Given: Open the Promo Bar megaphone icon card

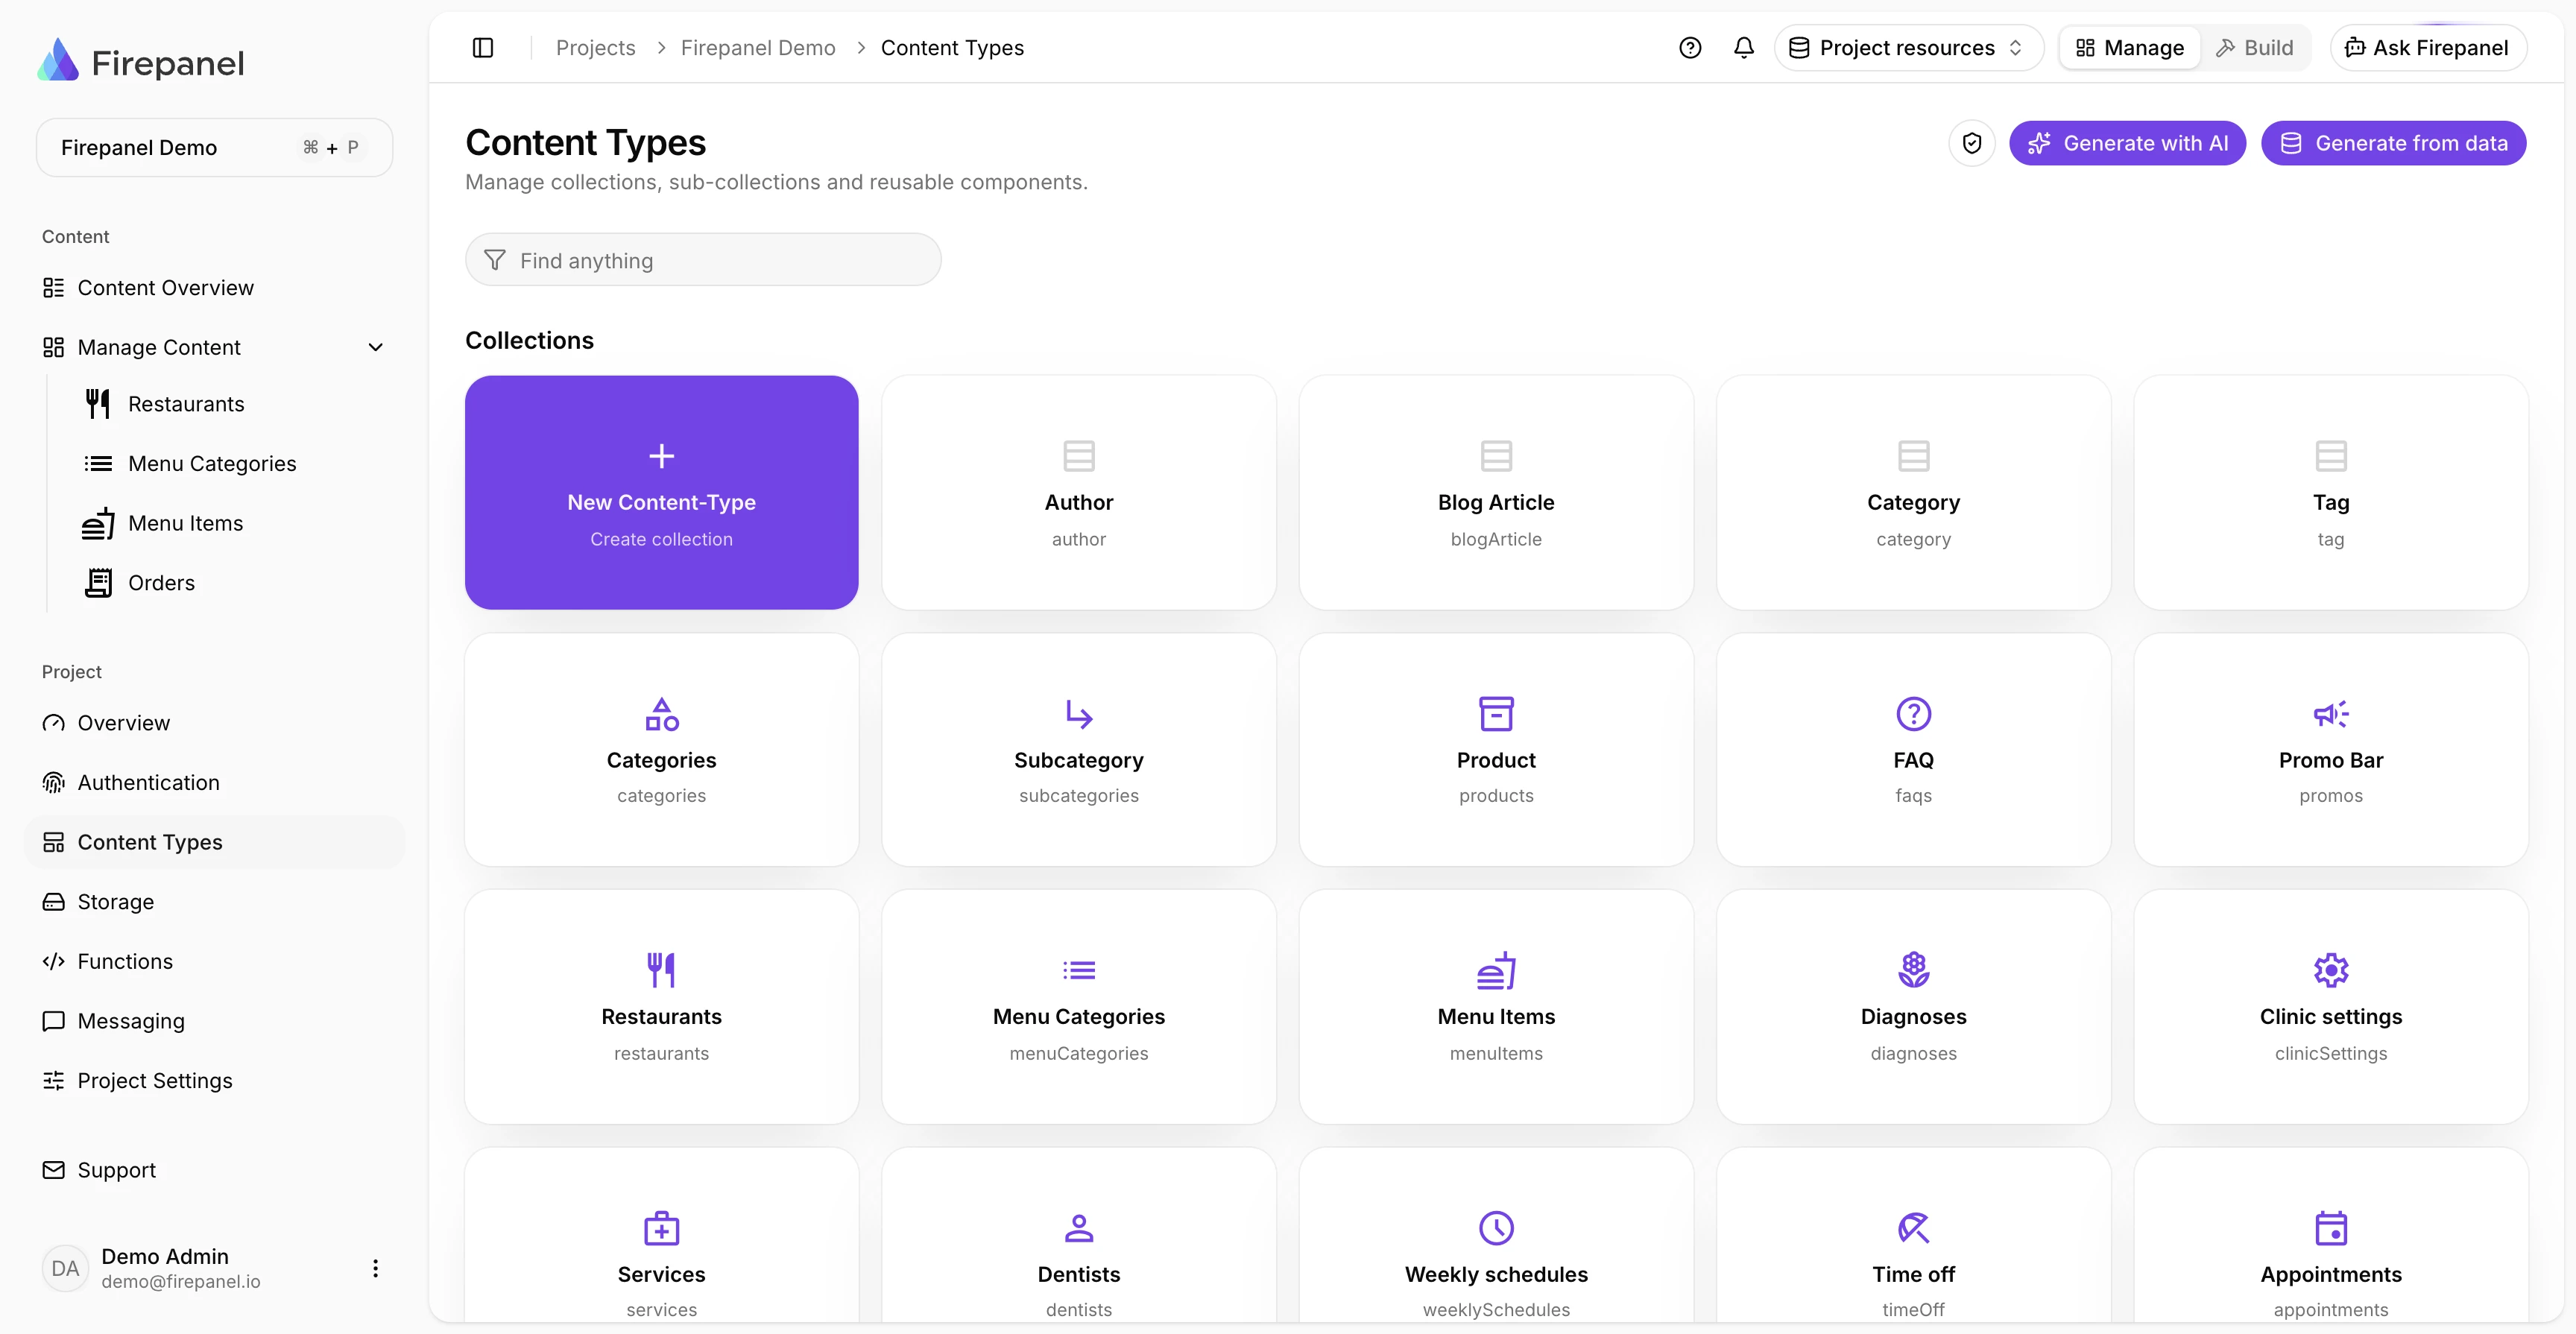Looking at the screenshot, I should pyautogui.click(x=2331, y=714).
